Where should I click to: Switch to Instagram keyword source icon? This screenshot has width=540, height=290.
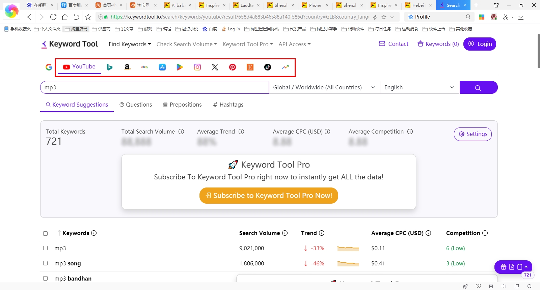pos(197,67)
